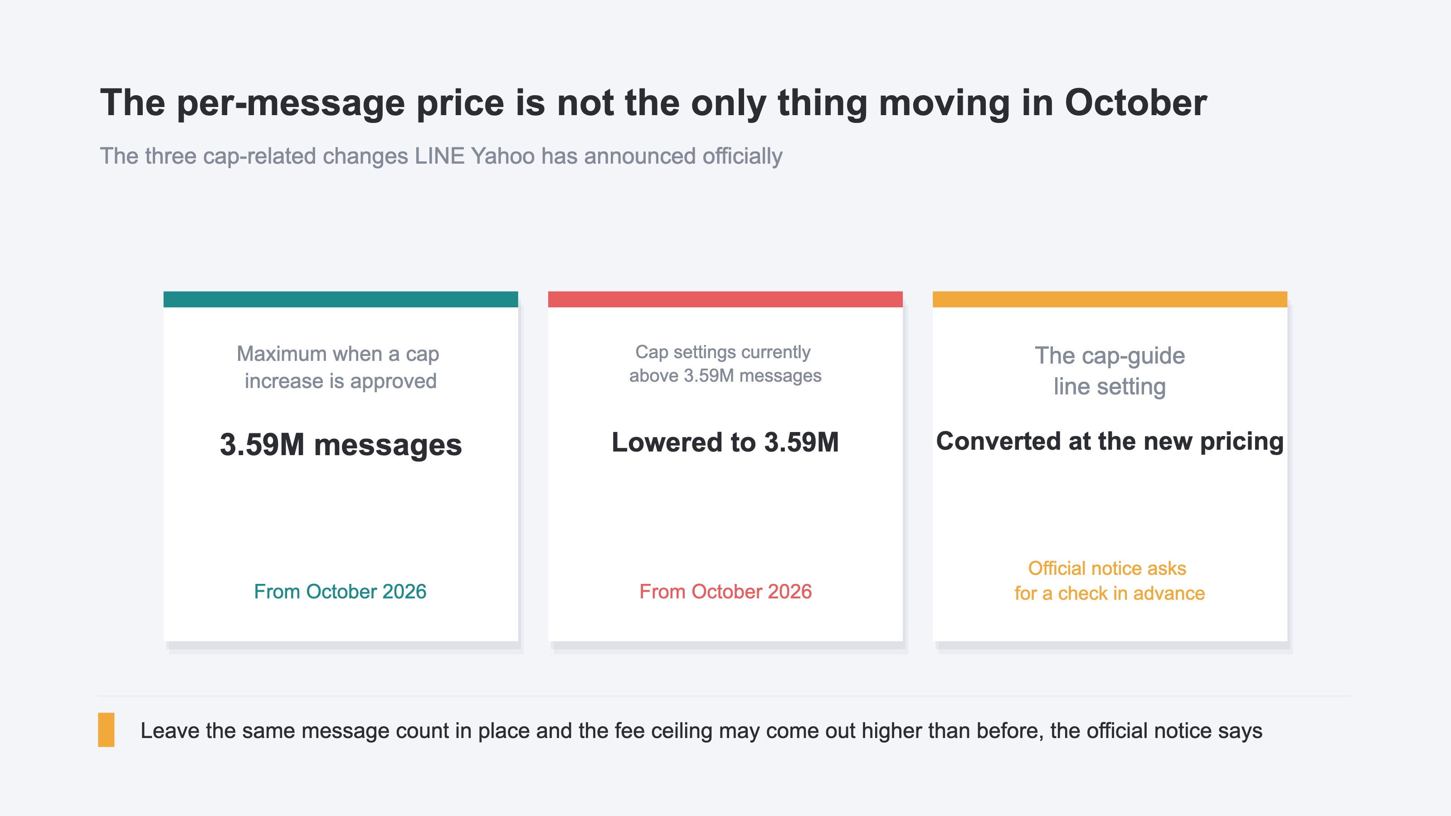Screen dimensions: 1451x816
Task: Click the teal bar atop first card
Action: point(341,299)
